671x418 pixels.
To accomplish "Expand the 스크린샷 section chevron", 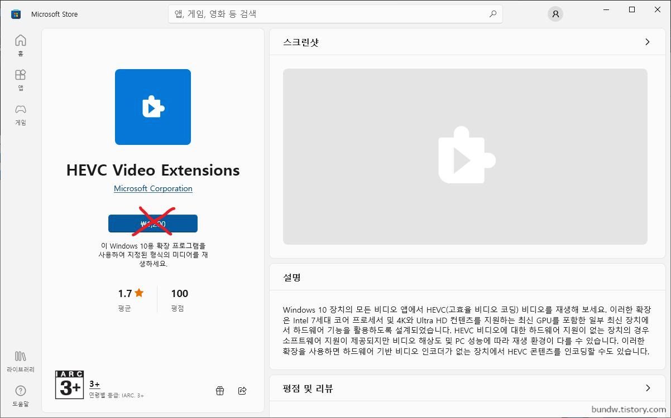I will (648, 42).
